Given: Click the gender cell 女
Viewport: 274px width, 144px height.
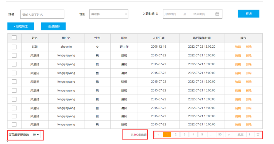Looking at the screenshot, I should coord(97,47).
